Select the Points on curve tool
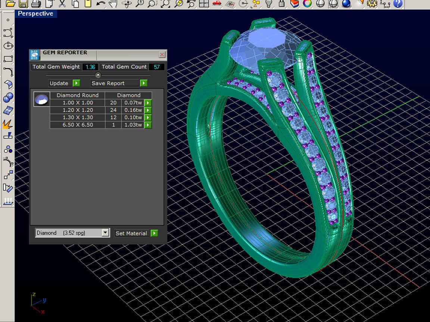Screen dimensions: 430x322 pos(8,162)
